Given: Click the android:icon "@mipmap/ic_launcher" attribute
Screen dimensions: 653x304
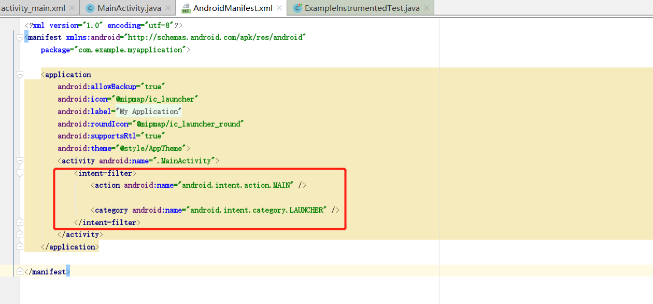Looking at the screenshot, I should pos(128,99).
